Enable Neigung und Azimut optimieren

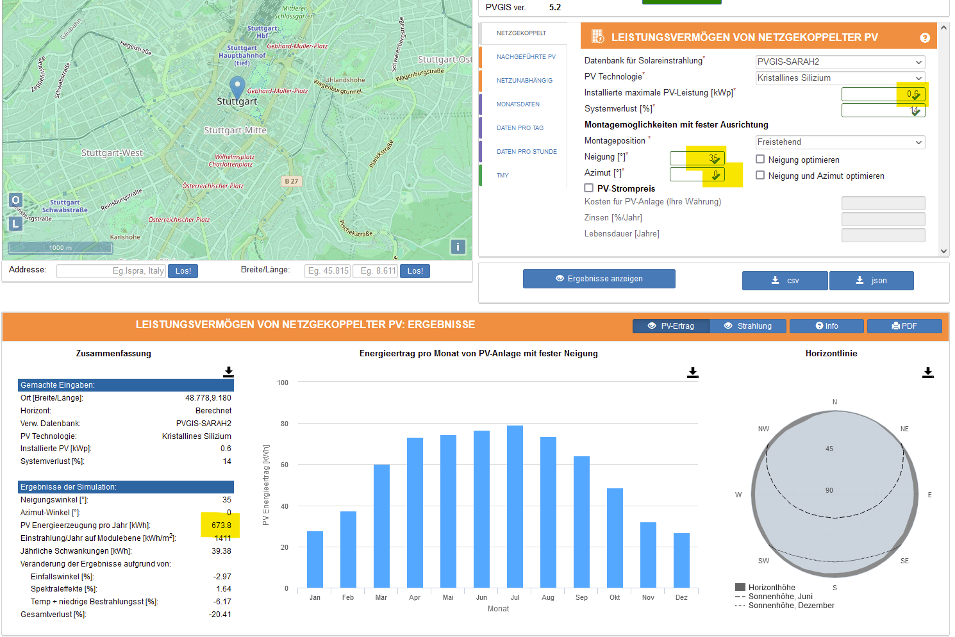click(760, 175)
